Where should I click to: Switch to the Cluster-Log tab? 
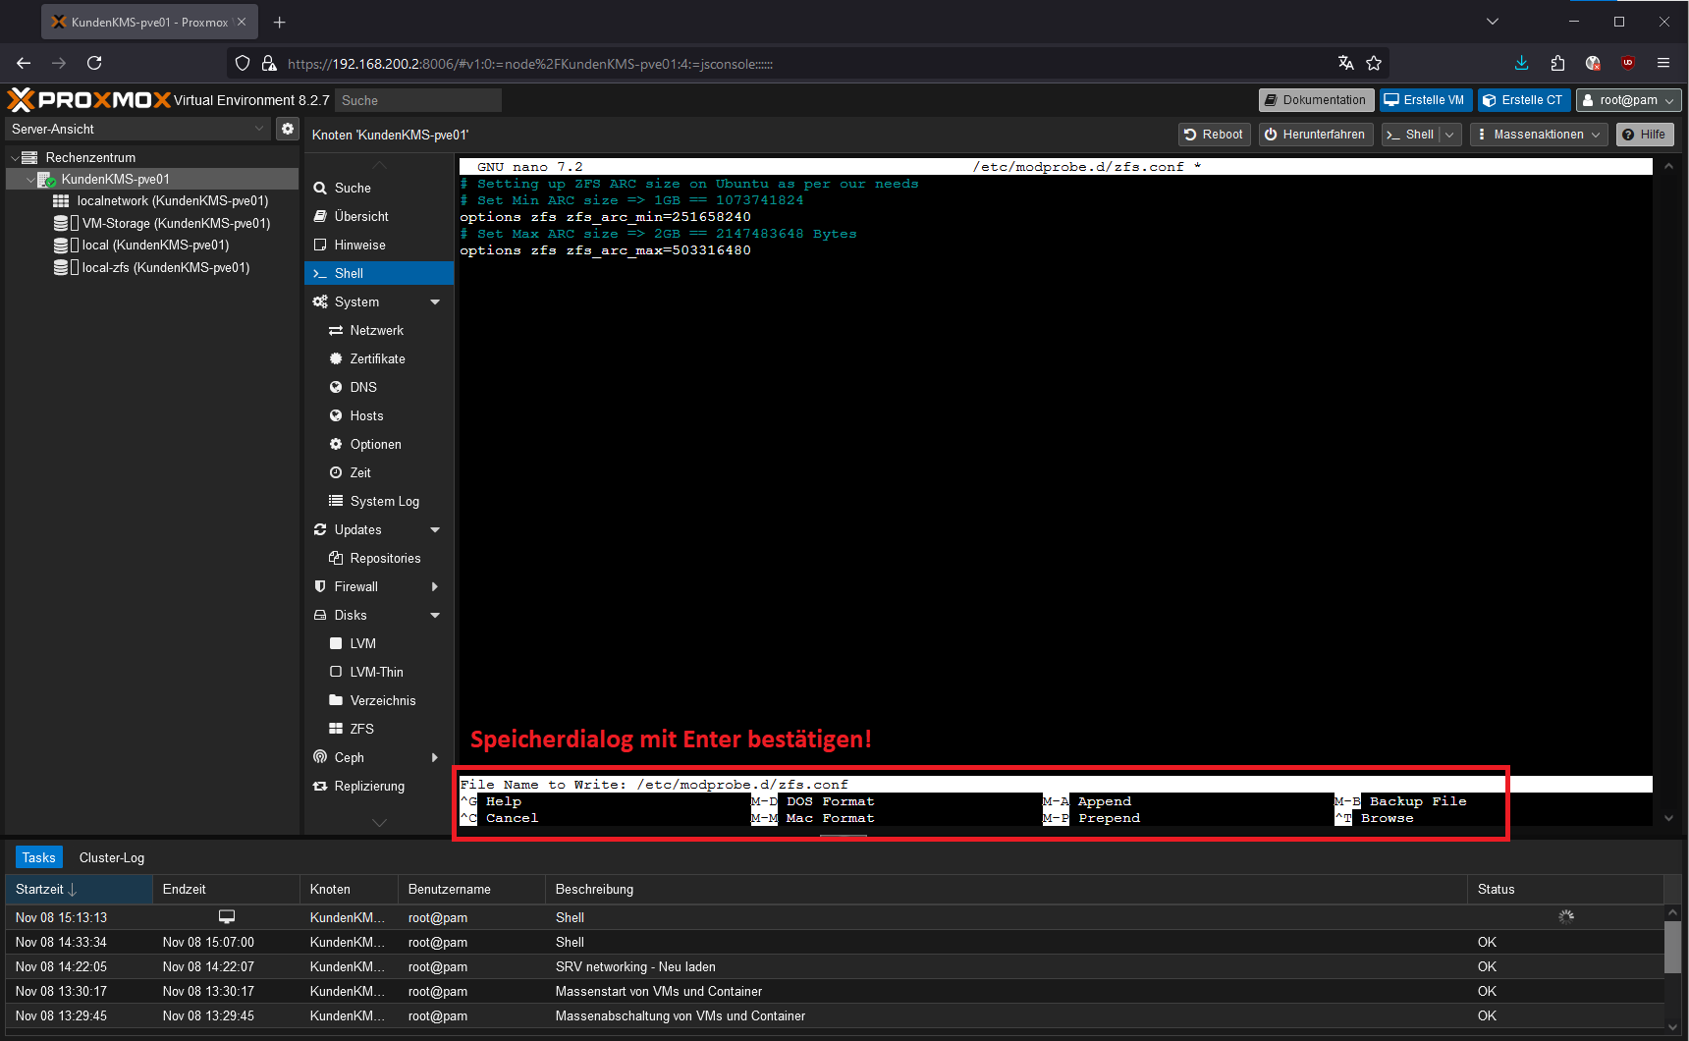tap(112, 857)
